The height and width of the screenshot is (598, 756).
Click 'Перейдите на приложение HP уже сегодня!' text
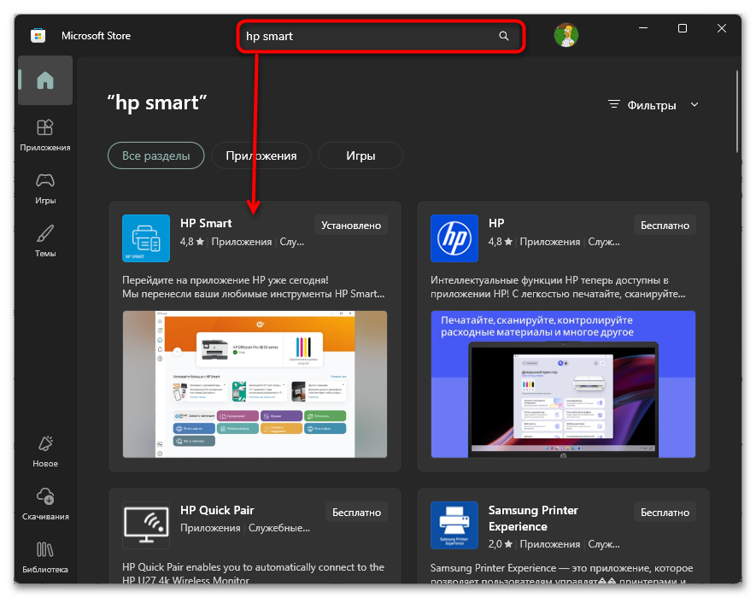[226, 280]
